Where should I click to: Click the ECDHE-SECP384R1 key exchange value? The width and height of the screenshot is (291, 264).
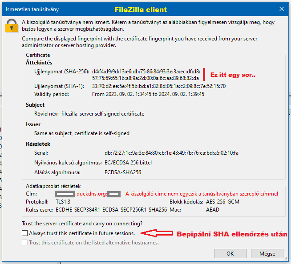(111, 210)
